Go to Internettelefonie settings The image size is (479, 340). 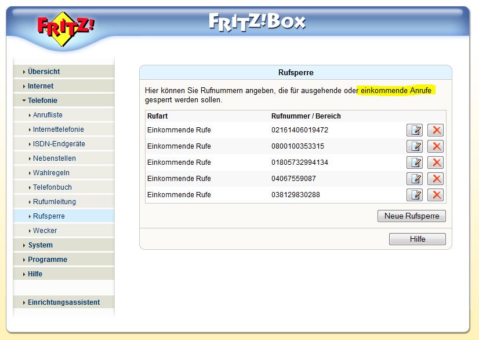64,130
